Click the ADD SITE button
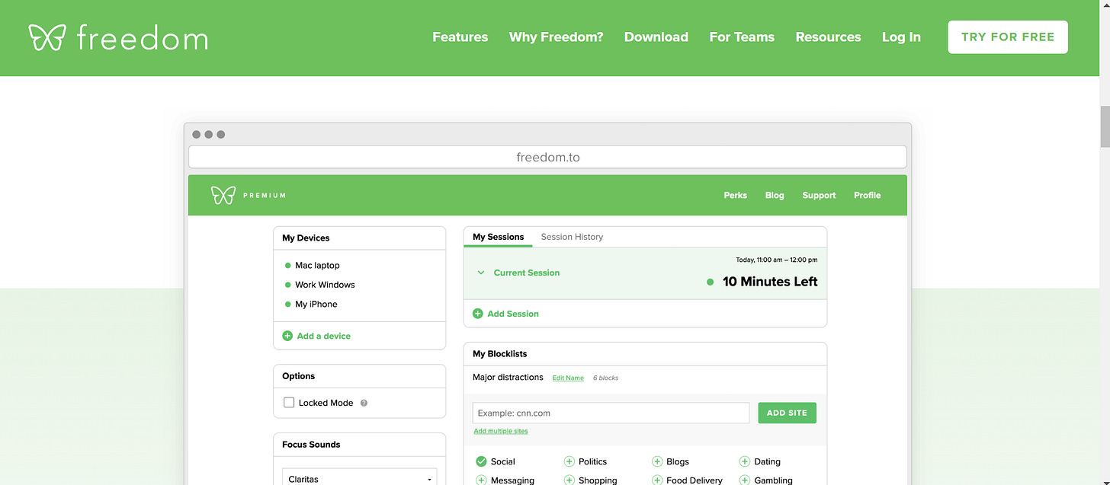Screen dimensions: 1110x485 pos(787,413)
